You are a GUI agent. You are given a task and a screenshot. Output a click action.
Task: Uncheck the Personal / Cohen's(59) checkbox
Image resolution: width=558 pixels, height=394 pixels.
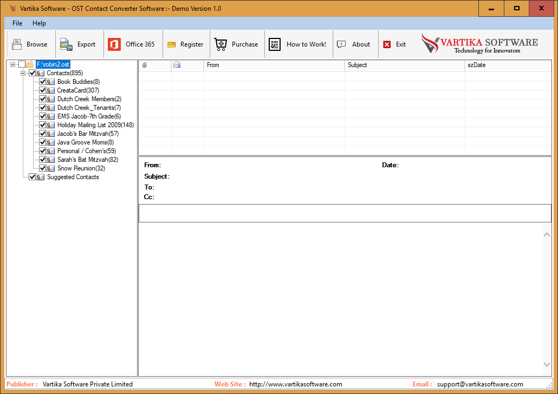pos(43,151)
